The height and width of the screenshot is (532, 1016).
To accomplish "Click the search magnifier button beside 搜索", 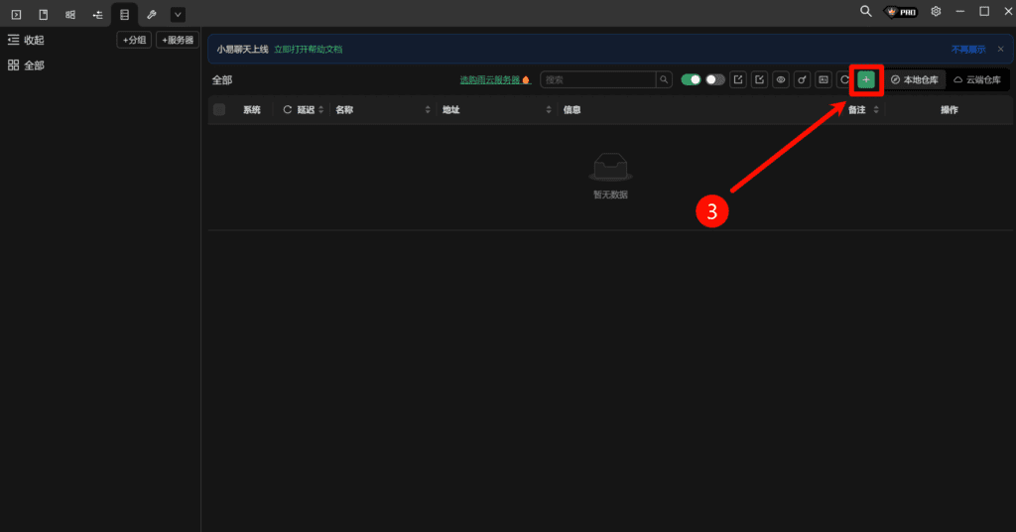I will (x=664, y=79).
